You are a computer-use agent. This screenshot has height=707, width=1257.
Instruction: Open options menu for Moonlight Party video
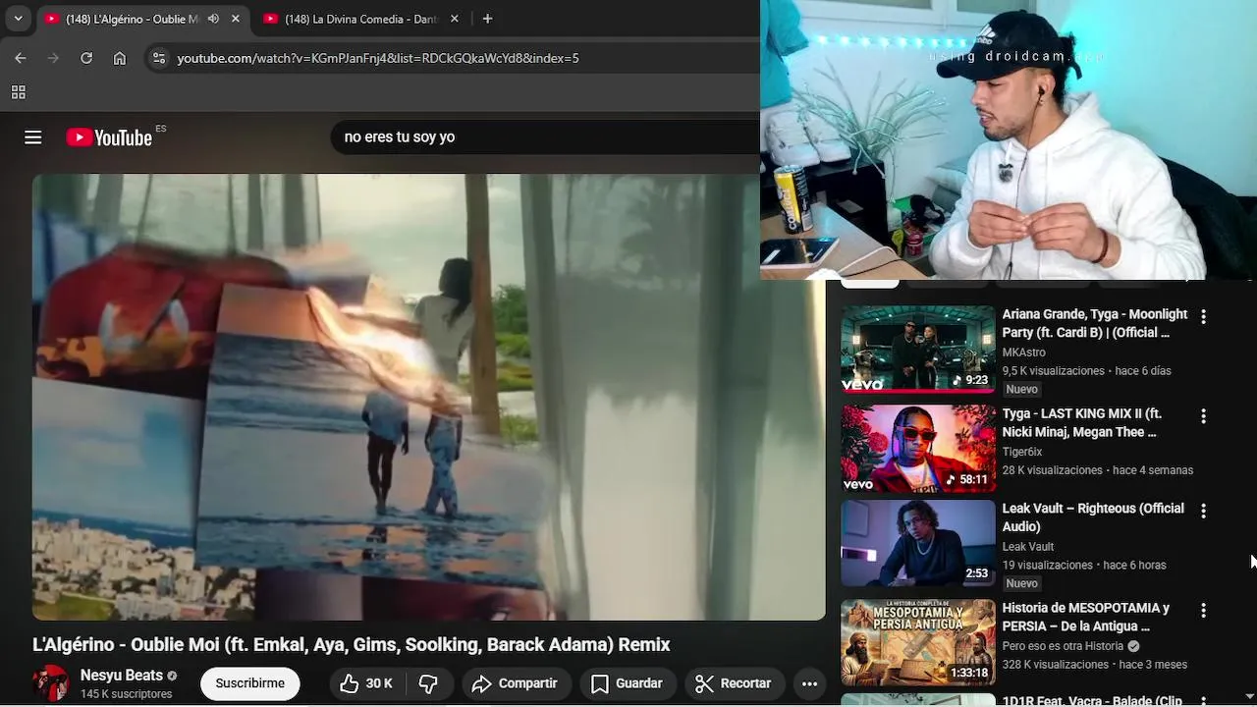1203,317
